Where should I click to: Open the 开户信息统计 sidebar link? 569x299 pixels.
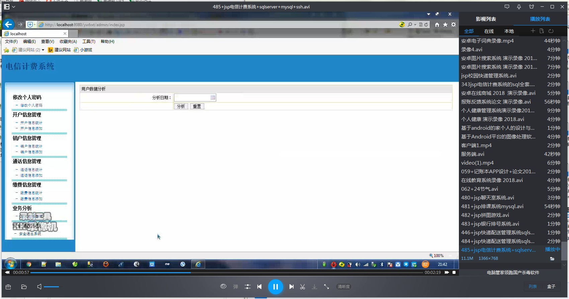31,123
